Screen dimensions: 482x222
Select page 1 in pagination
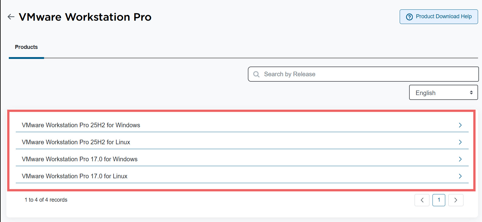point(439,200)
